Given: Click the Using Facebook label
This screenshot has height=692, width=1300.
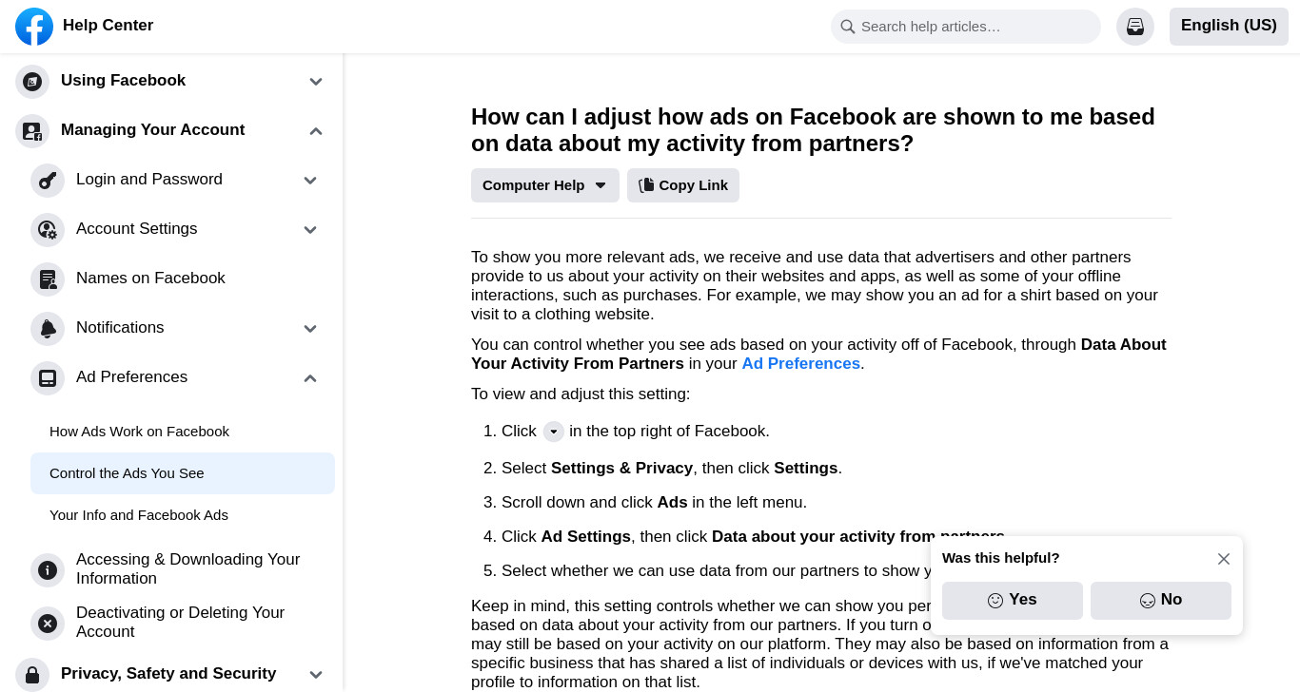Looking at the screenshot, I should pyautogui.click(x=124, y=81).
